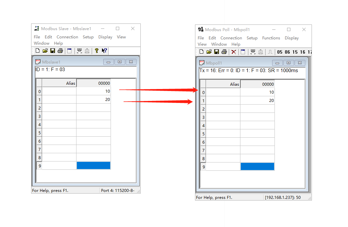Select the Alias cell of row 0 in Mbpoll1
The image size is (348, 227).
223,92
